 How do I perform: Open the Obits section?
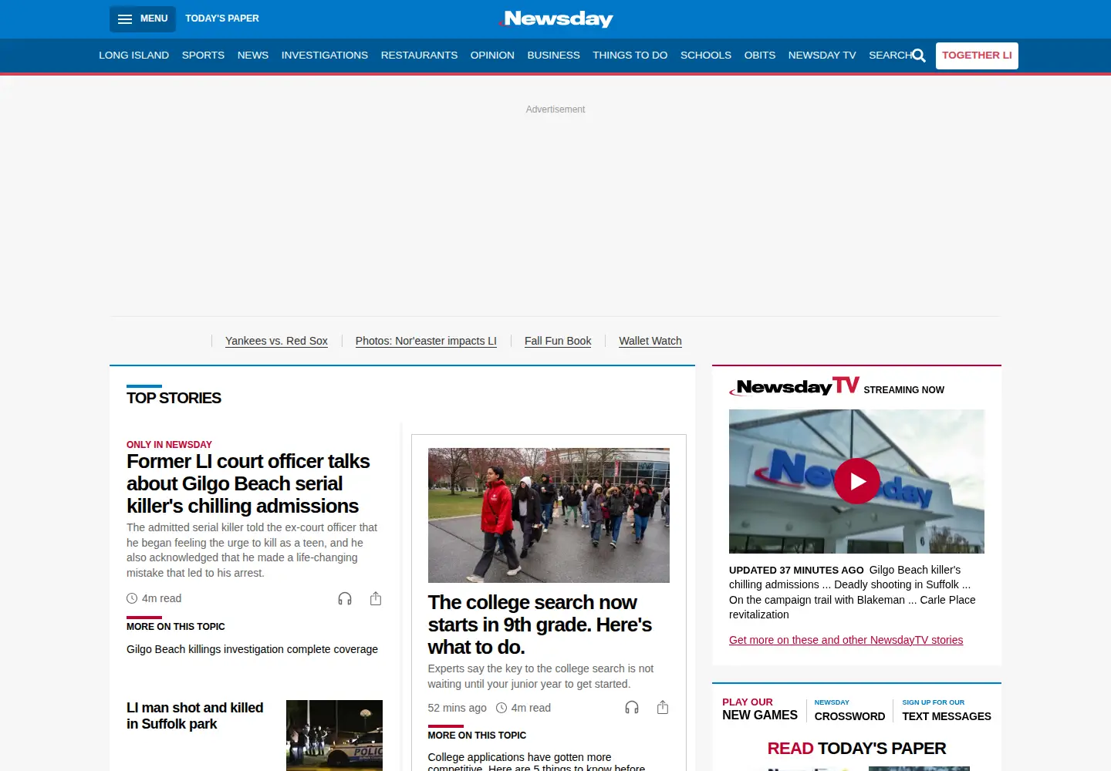tap(760, 56)
